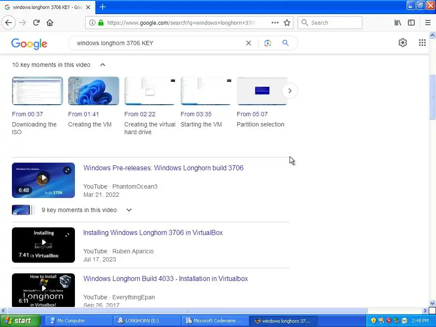Click the 2:48 PM system clock
The height and width of the screenshot is (327, 436).
pyautogui.click(x=420, y=321)
